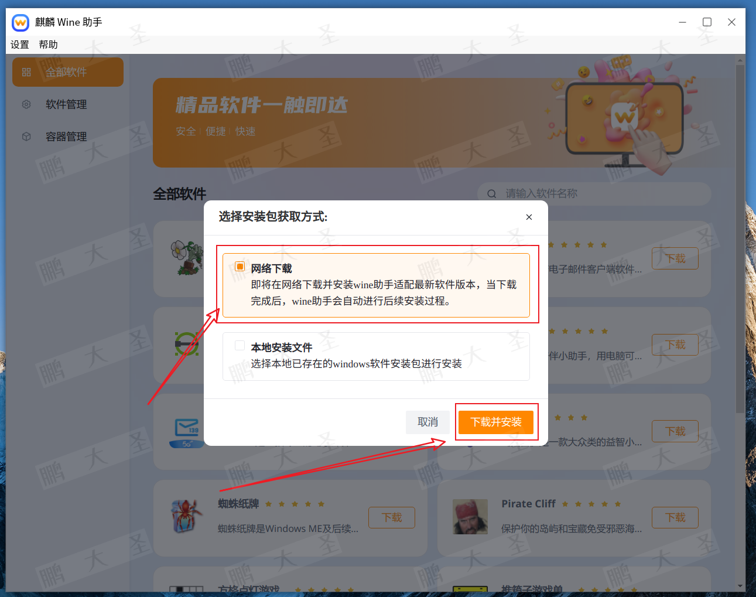Select the 网络下载 radio option
The height and width of the screenshot is (597, 756).
click(x=240, y=267)
